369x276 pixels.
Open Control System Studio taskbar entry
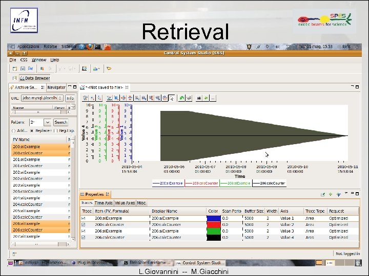200,263
